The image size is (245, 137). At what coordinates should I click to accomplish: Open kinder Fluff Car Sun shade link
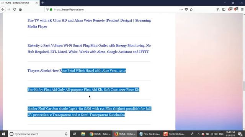pos(89,112)
